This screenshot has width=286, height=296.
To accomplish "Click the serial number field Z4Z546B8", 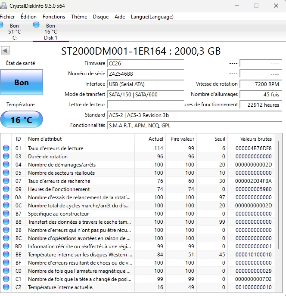I will [145, 74].
